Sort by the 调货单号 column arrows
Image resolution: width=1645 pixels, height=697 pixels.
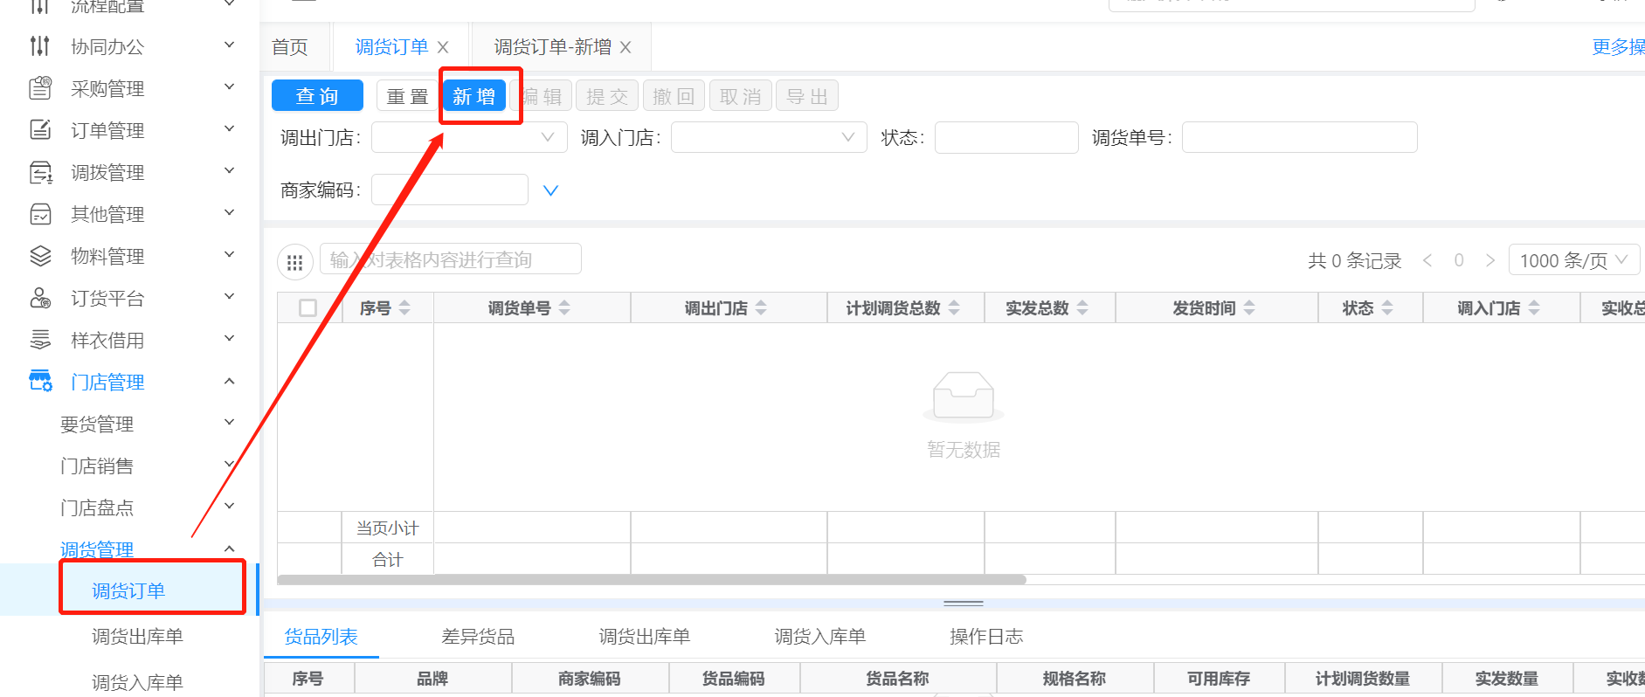pyautogui.click(x=564, y=308)
